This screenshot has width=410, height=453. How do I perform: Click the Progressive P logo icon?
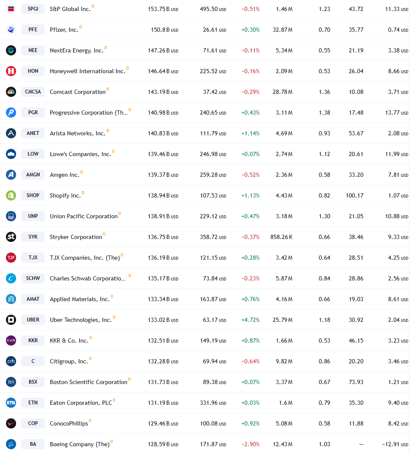(x=11, y=113)
